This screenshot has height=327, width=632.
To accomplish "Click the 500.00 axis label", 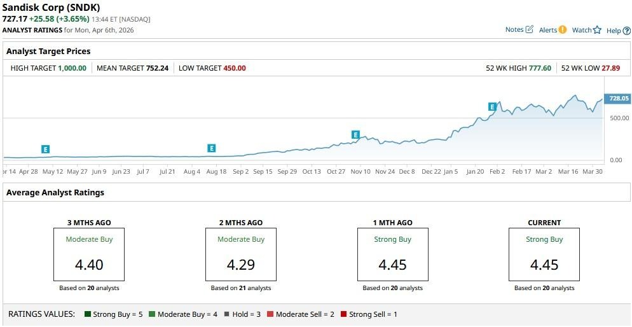I will [x=619, y=118].
